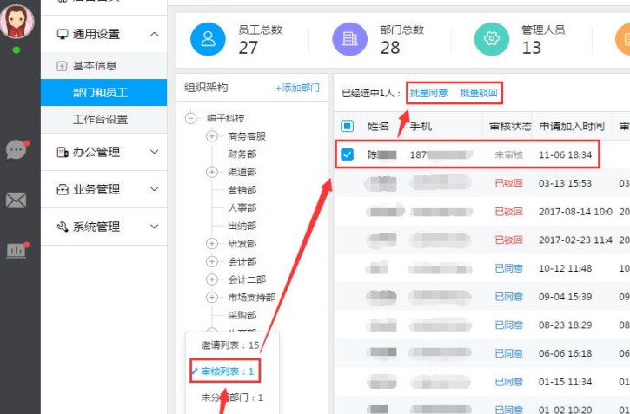The height and width of the screenshot is (414, 630).
Task: Expand the 渠道部 department node
Action: click(x=212, y=172)
